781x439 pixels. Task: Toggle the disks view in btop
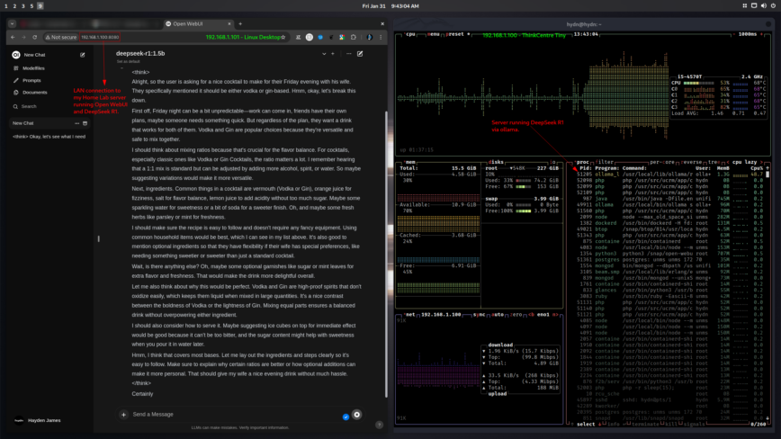click(x=496, y=162)
